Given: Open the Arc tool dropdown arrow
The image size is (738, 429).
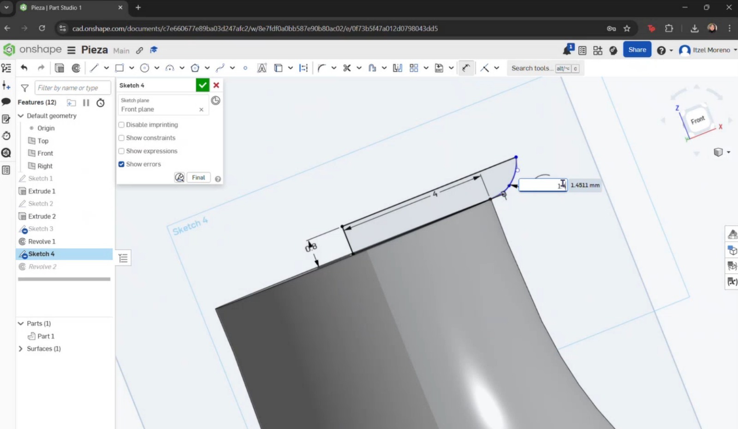Looking at the screenshot, I should coord(182,68).
